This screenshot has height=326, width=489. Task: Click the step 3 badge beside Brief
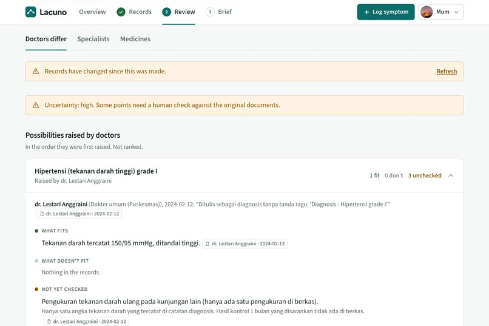(x=210, y=12)
